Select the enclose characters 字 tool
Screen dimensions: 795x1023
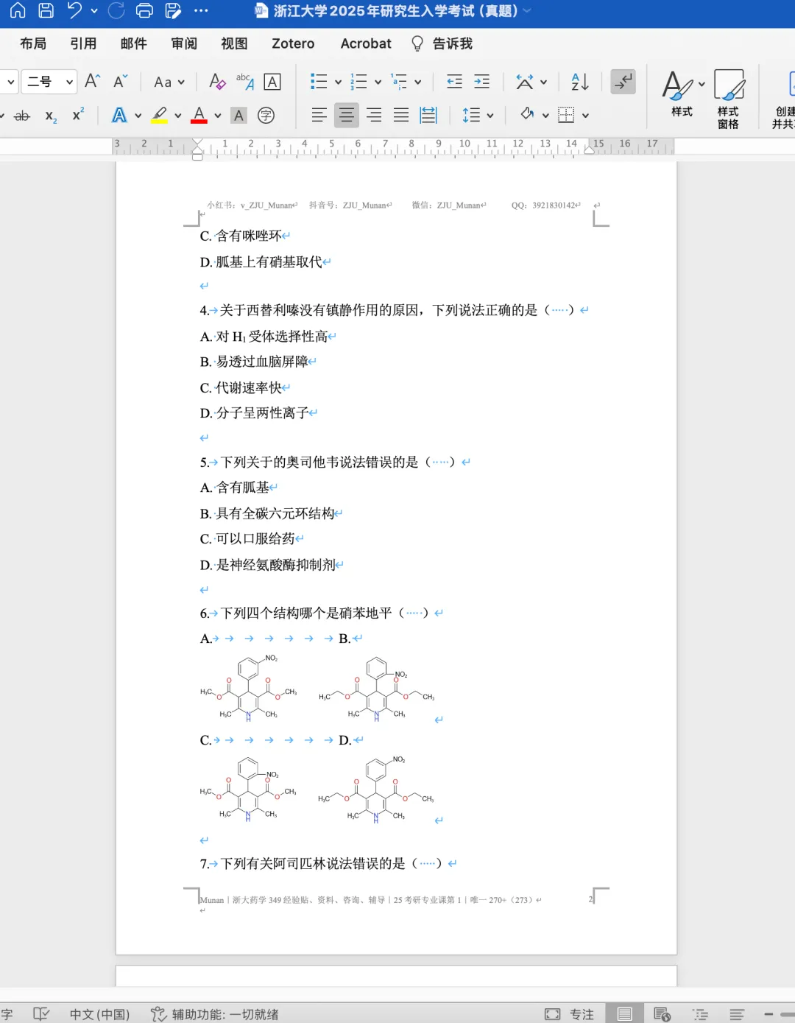pyautogui.click(x=266, y=115)
